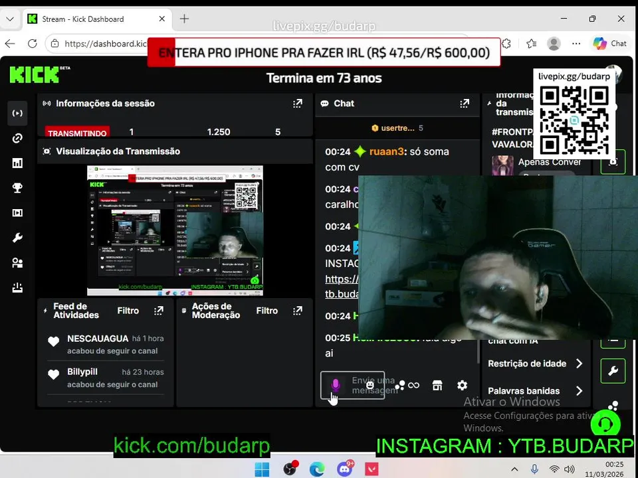Open chat settings gear icon
This screenshot has width=638, height=478.
[x=462, y=385]
